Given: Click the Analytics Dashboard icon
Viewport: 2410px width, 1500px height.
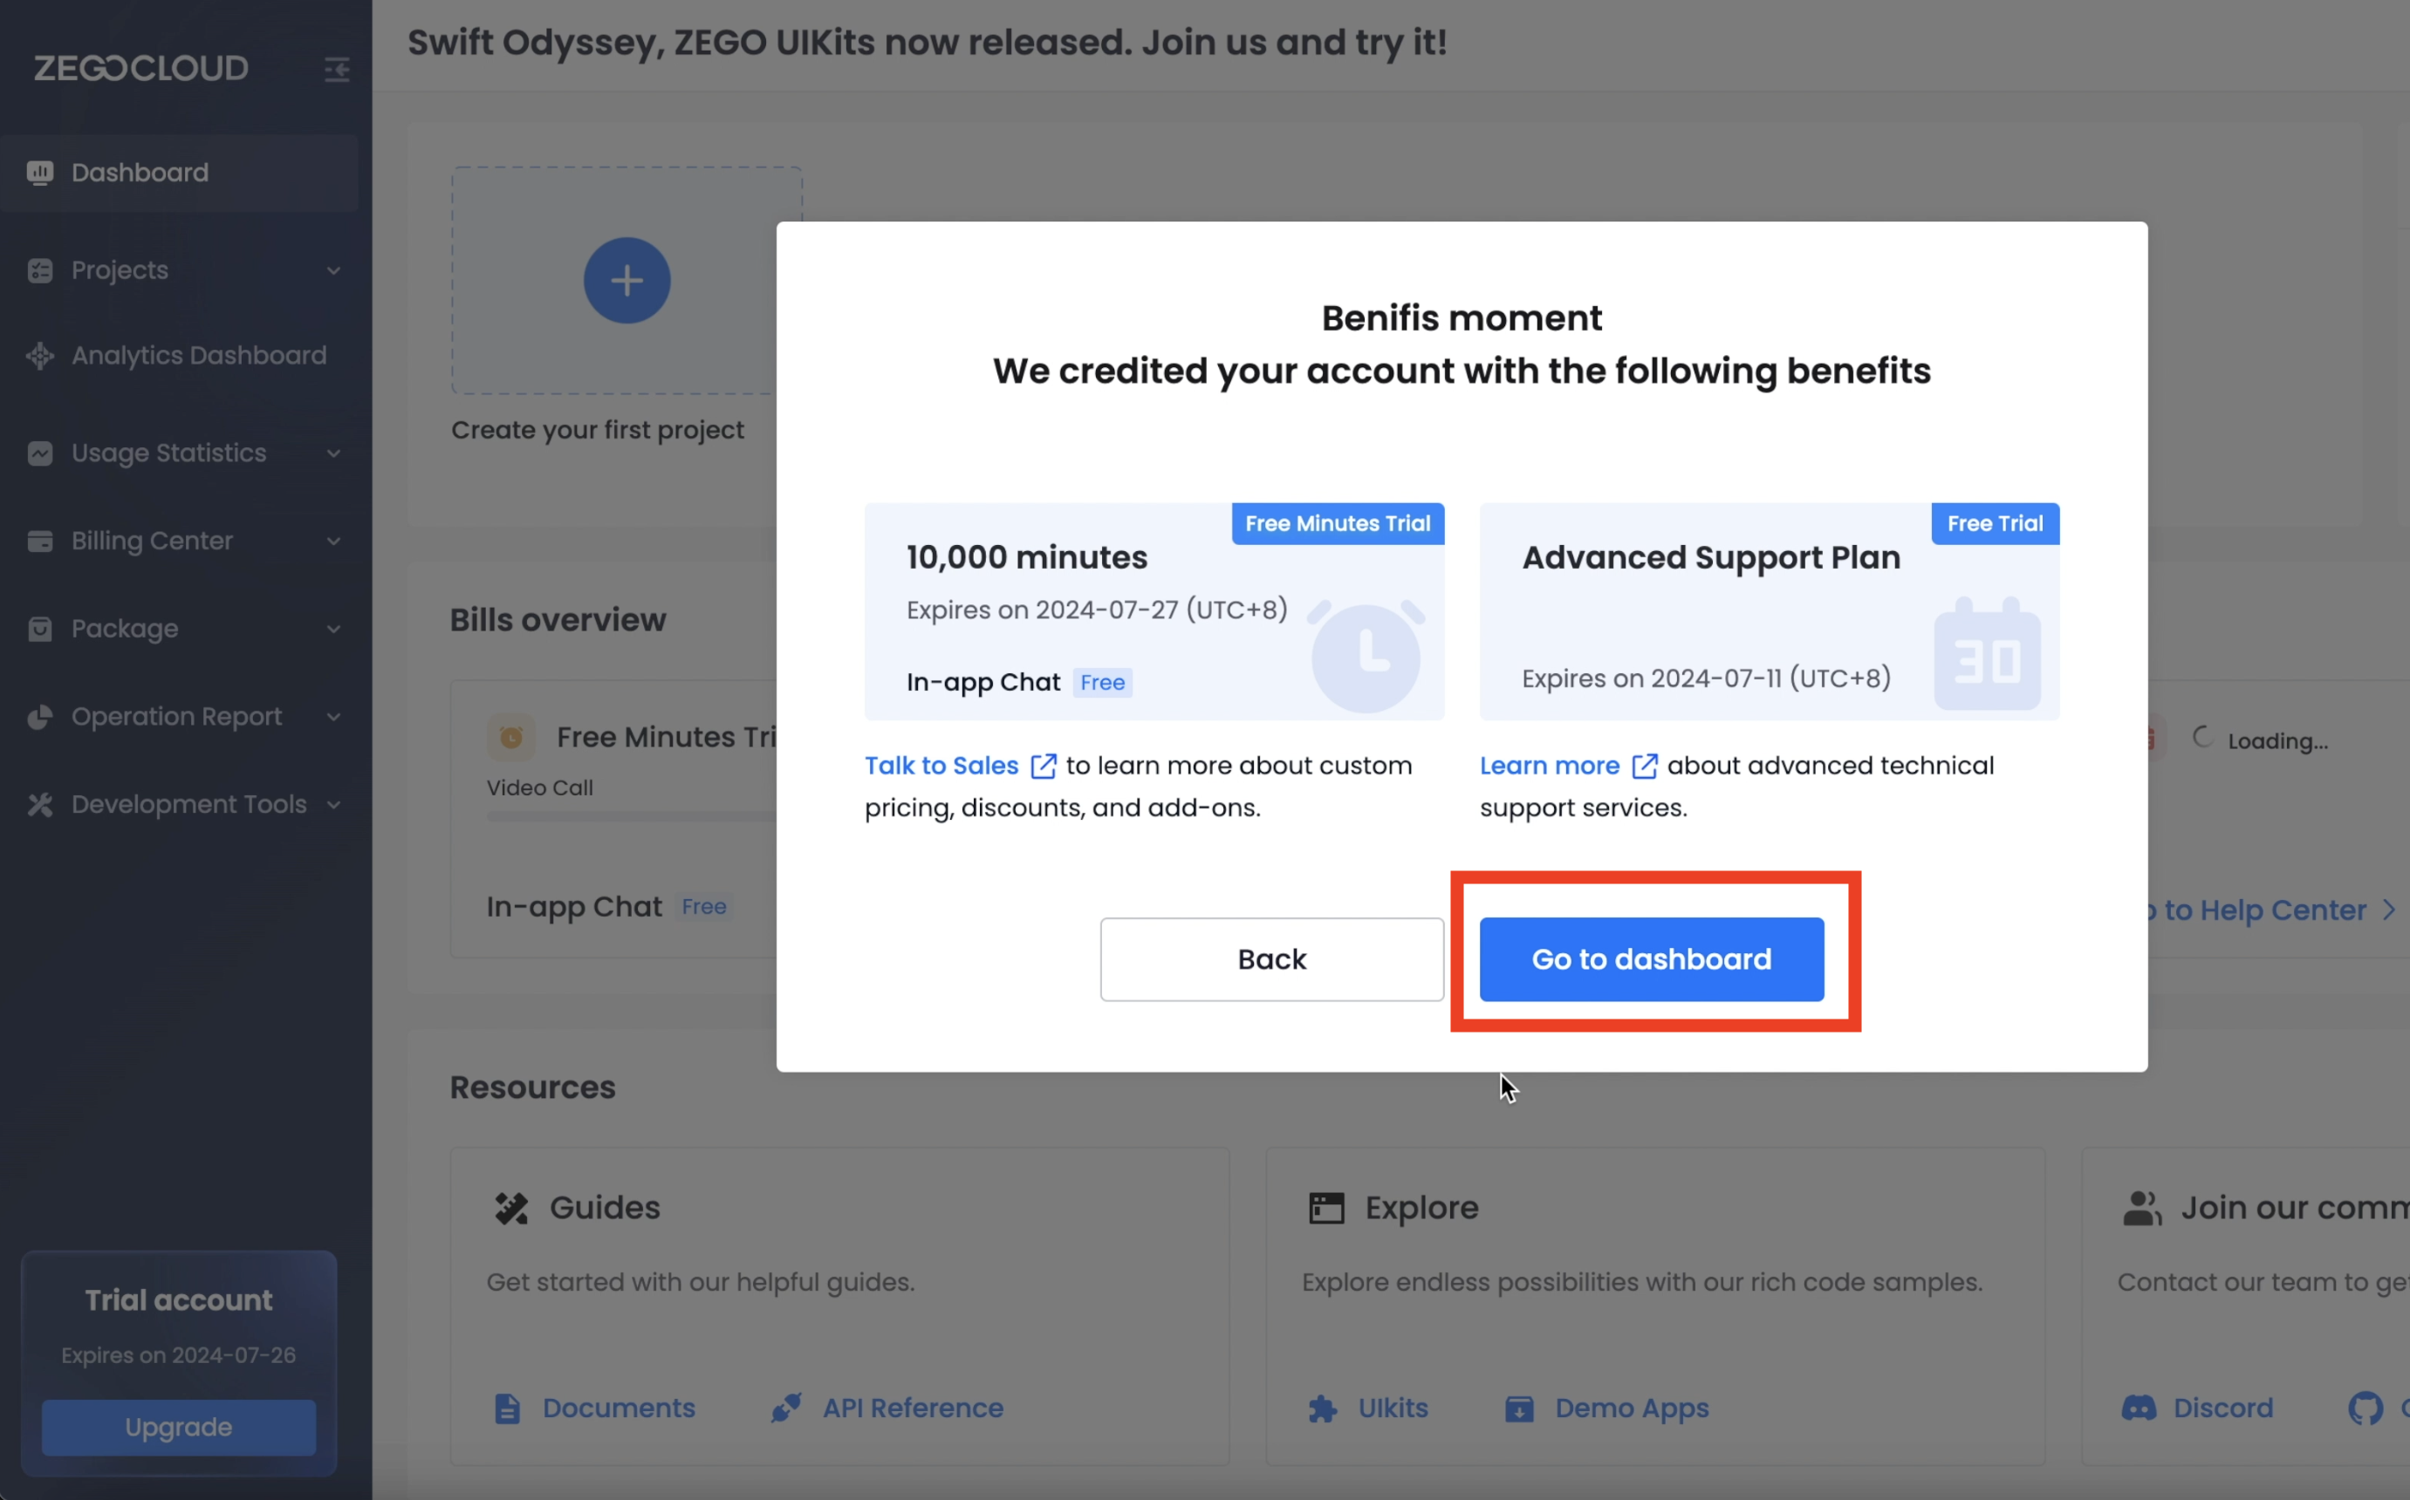Looking at the screenshot, I should [40, 355].
